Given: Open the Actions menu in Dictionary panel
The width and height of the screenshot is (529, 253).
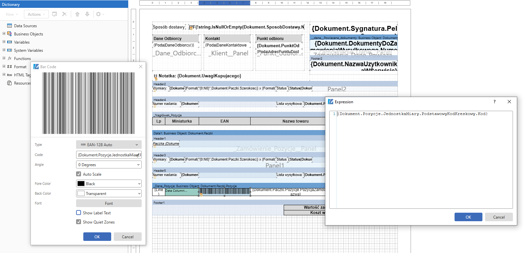Looking at the screenshot, I should click(36, 14).
